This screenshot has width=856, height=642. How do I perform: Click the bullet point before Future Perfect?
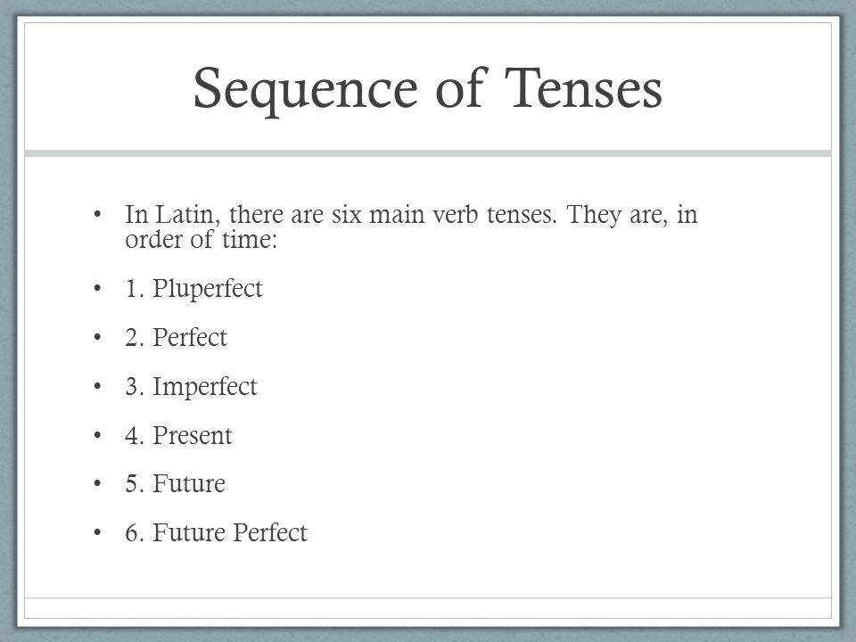(98, 532)
